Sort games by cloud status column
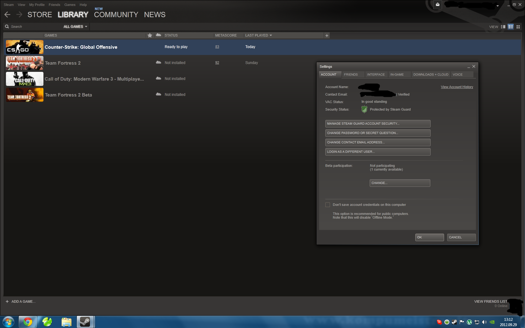The height and width of the screenshot is (328, 525). 158,35
